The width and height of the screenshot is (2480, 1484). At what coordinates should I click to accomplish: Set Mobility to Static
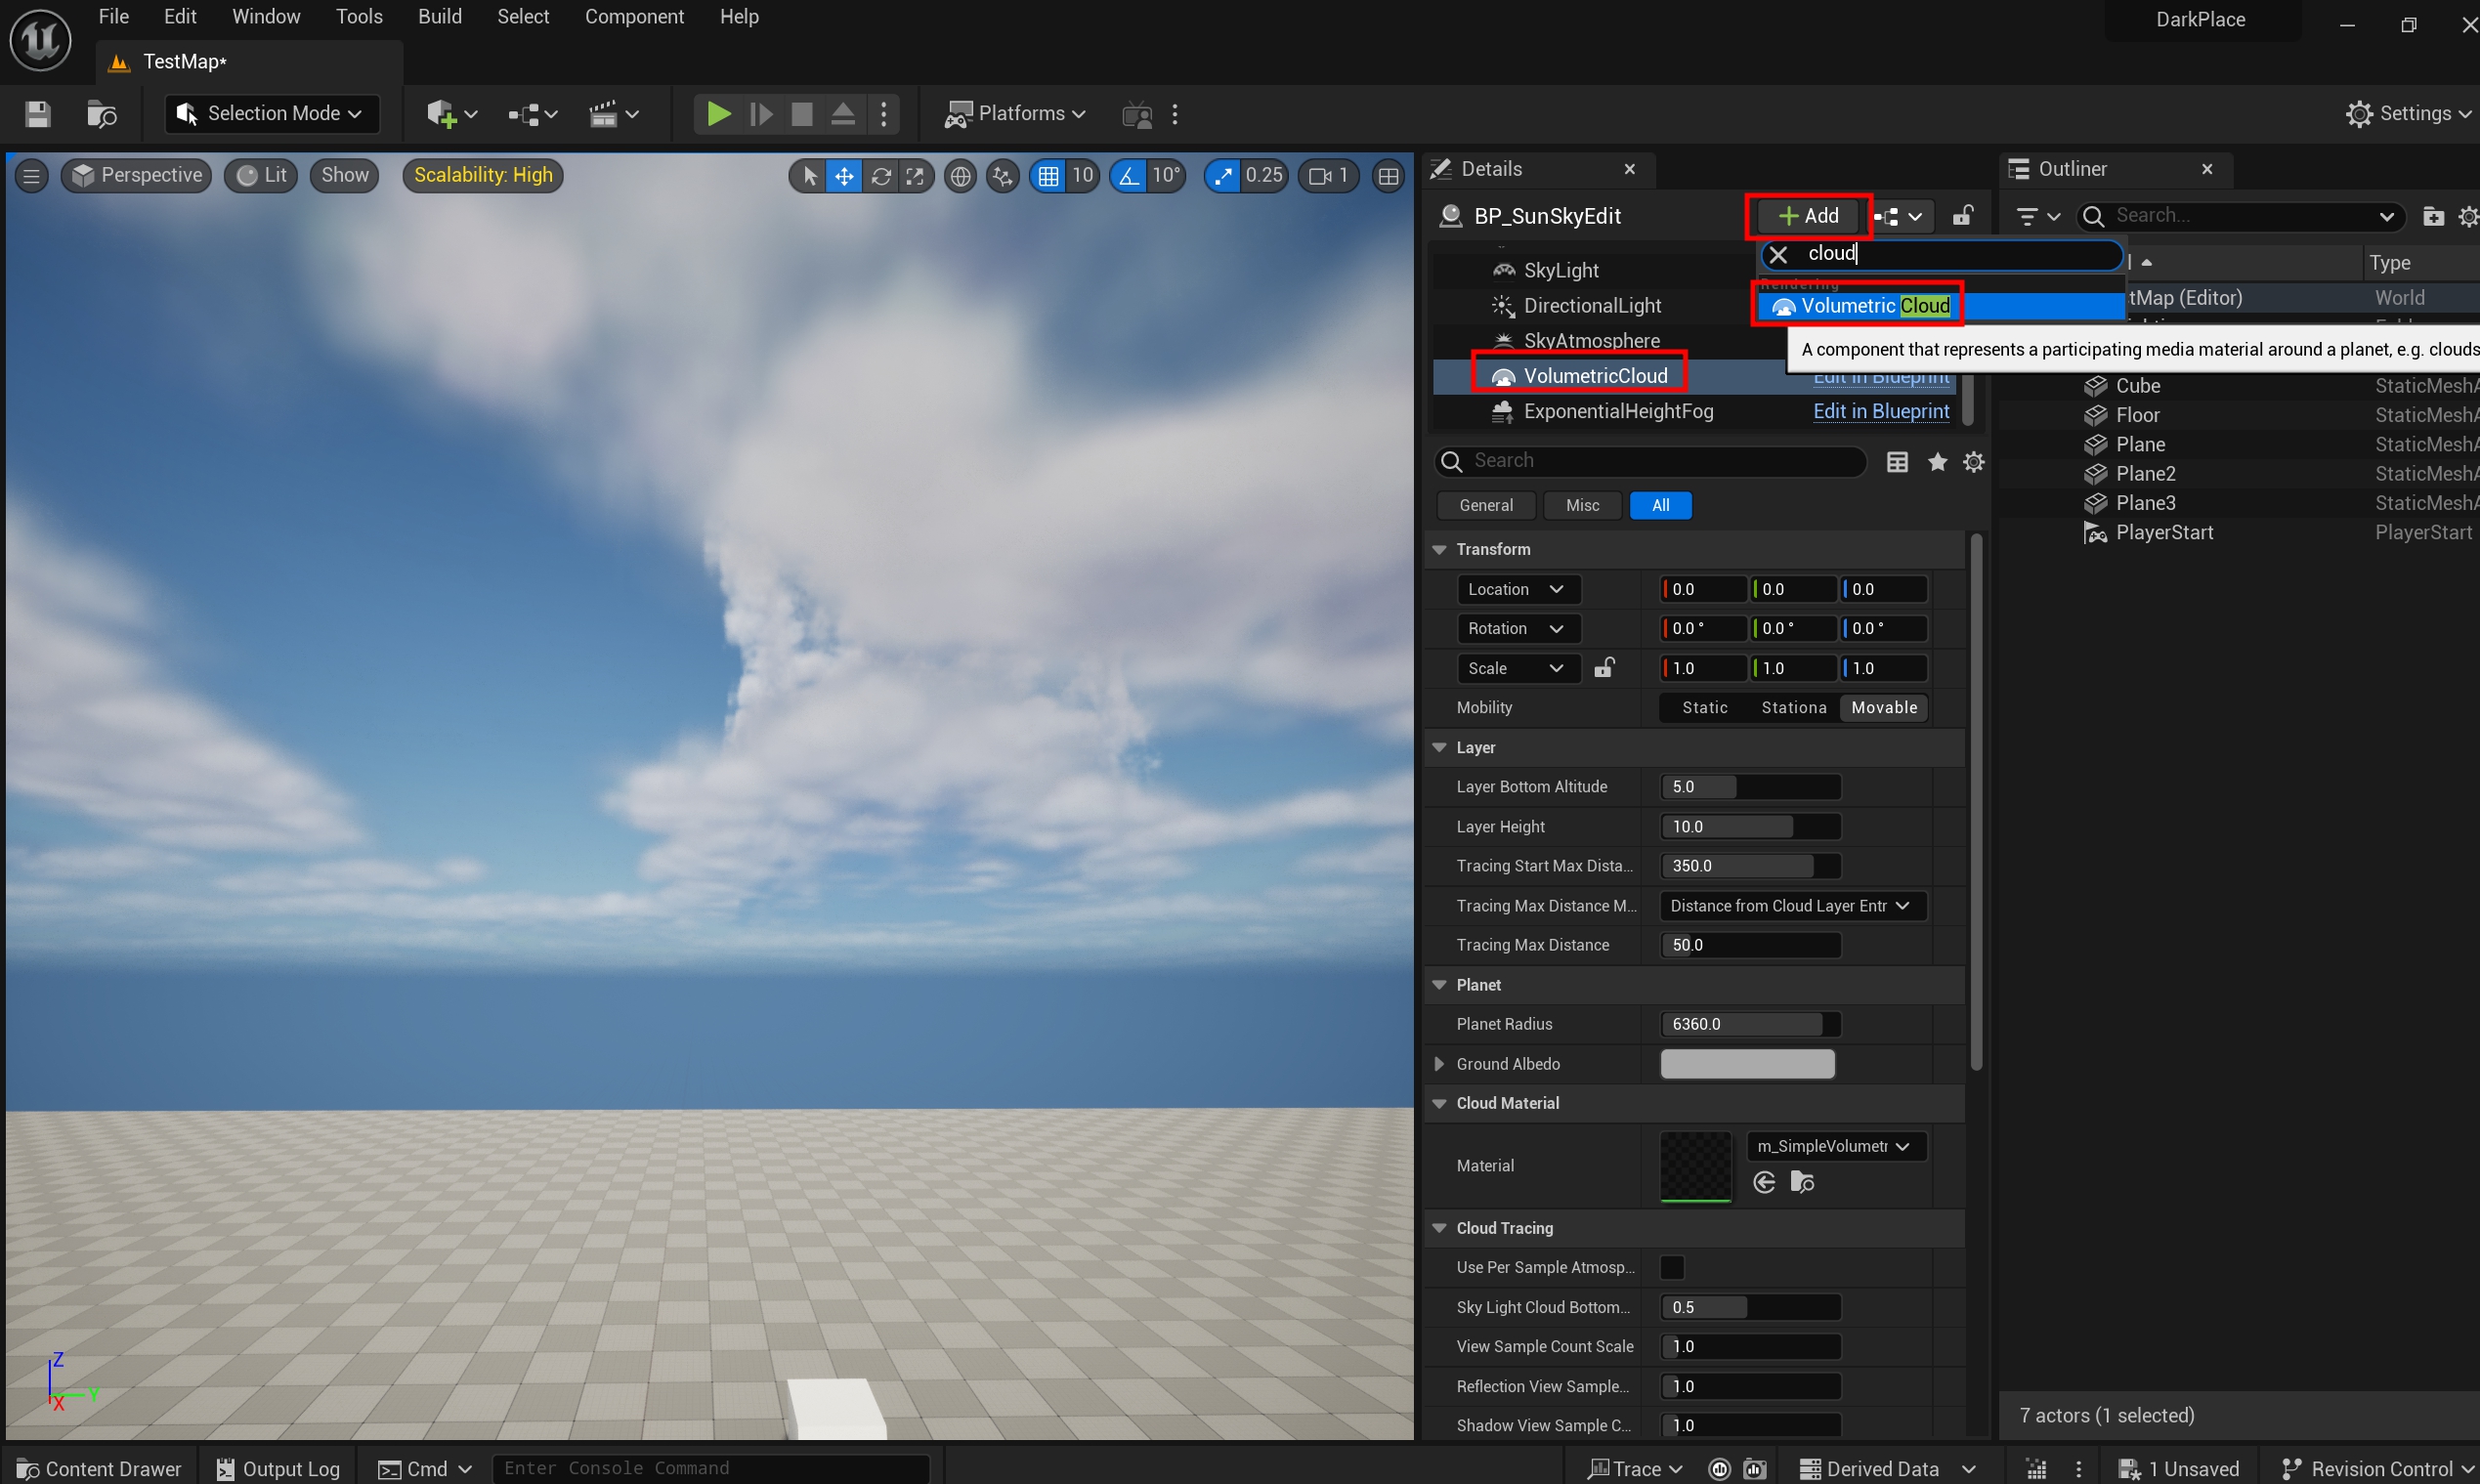tap(1704, 707)
